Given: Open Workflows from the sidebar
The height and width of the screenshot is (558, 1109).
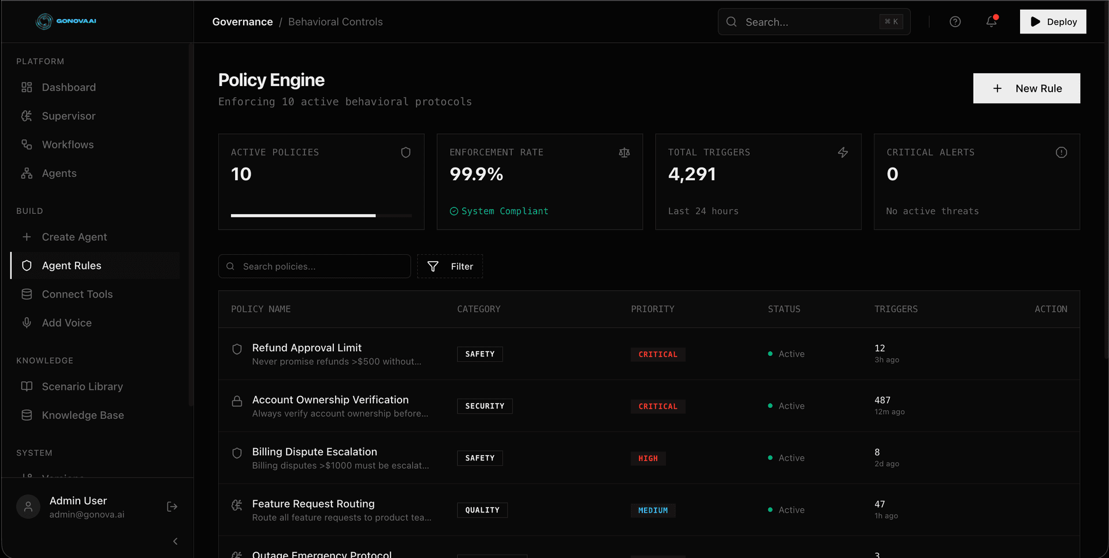Looking at the screenshot, I should [68, 144].
